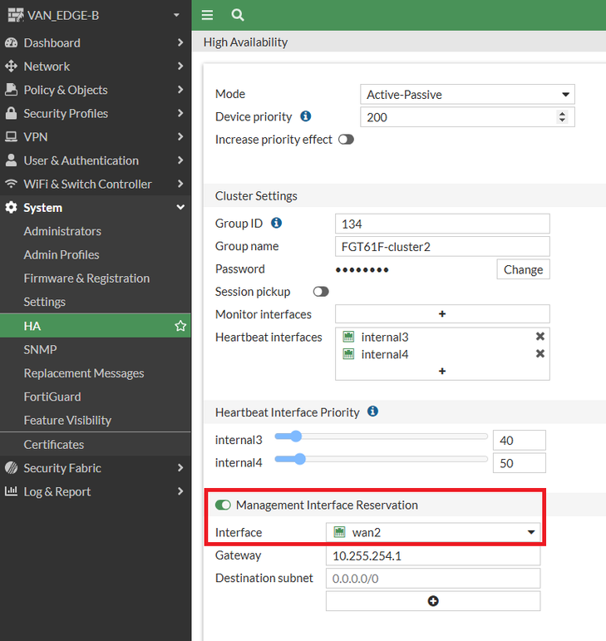Click the hamburger menu icon in top bar
Screen dimensions: 606x641
208,15
